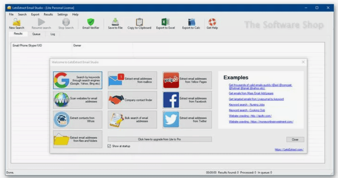Viewport: 338px width, 178px height.
Task: Open 'Get emails from Mass Email Add pages' example
Action: pos(251,93)
